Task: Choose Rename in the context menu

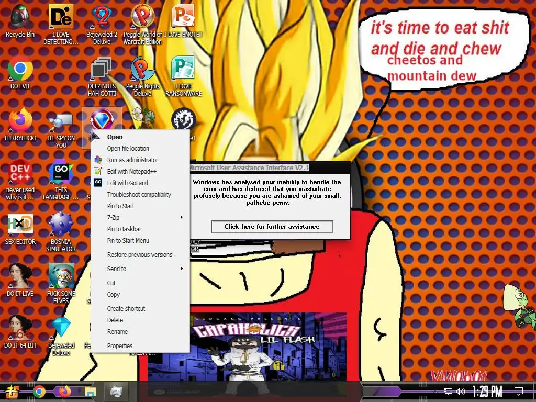Action: coord(140,331)
